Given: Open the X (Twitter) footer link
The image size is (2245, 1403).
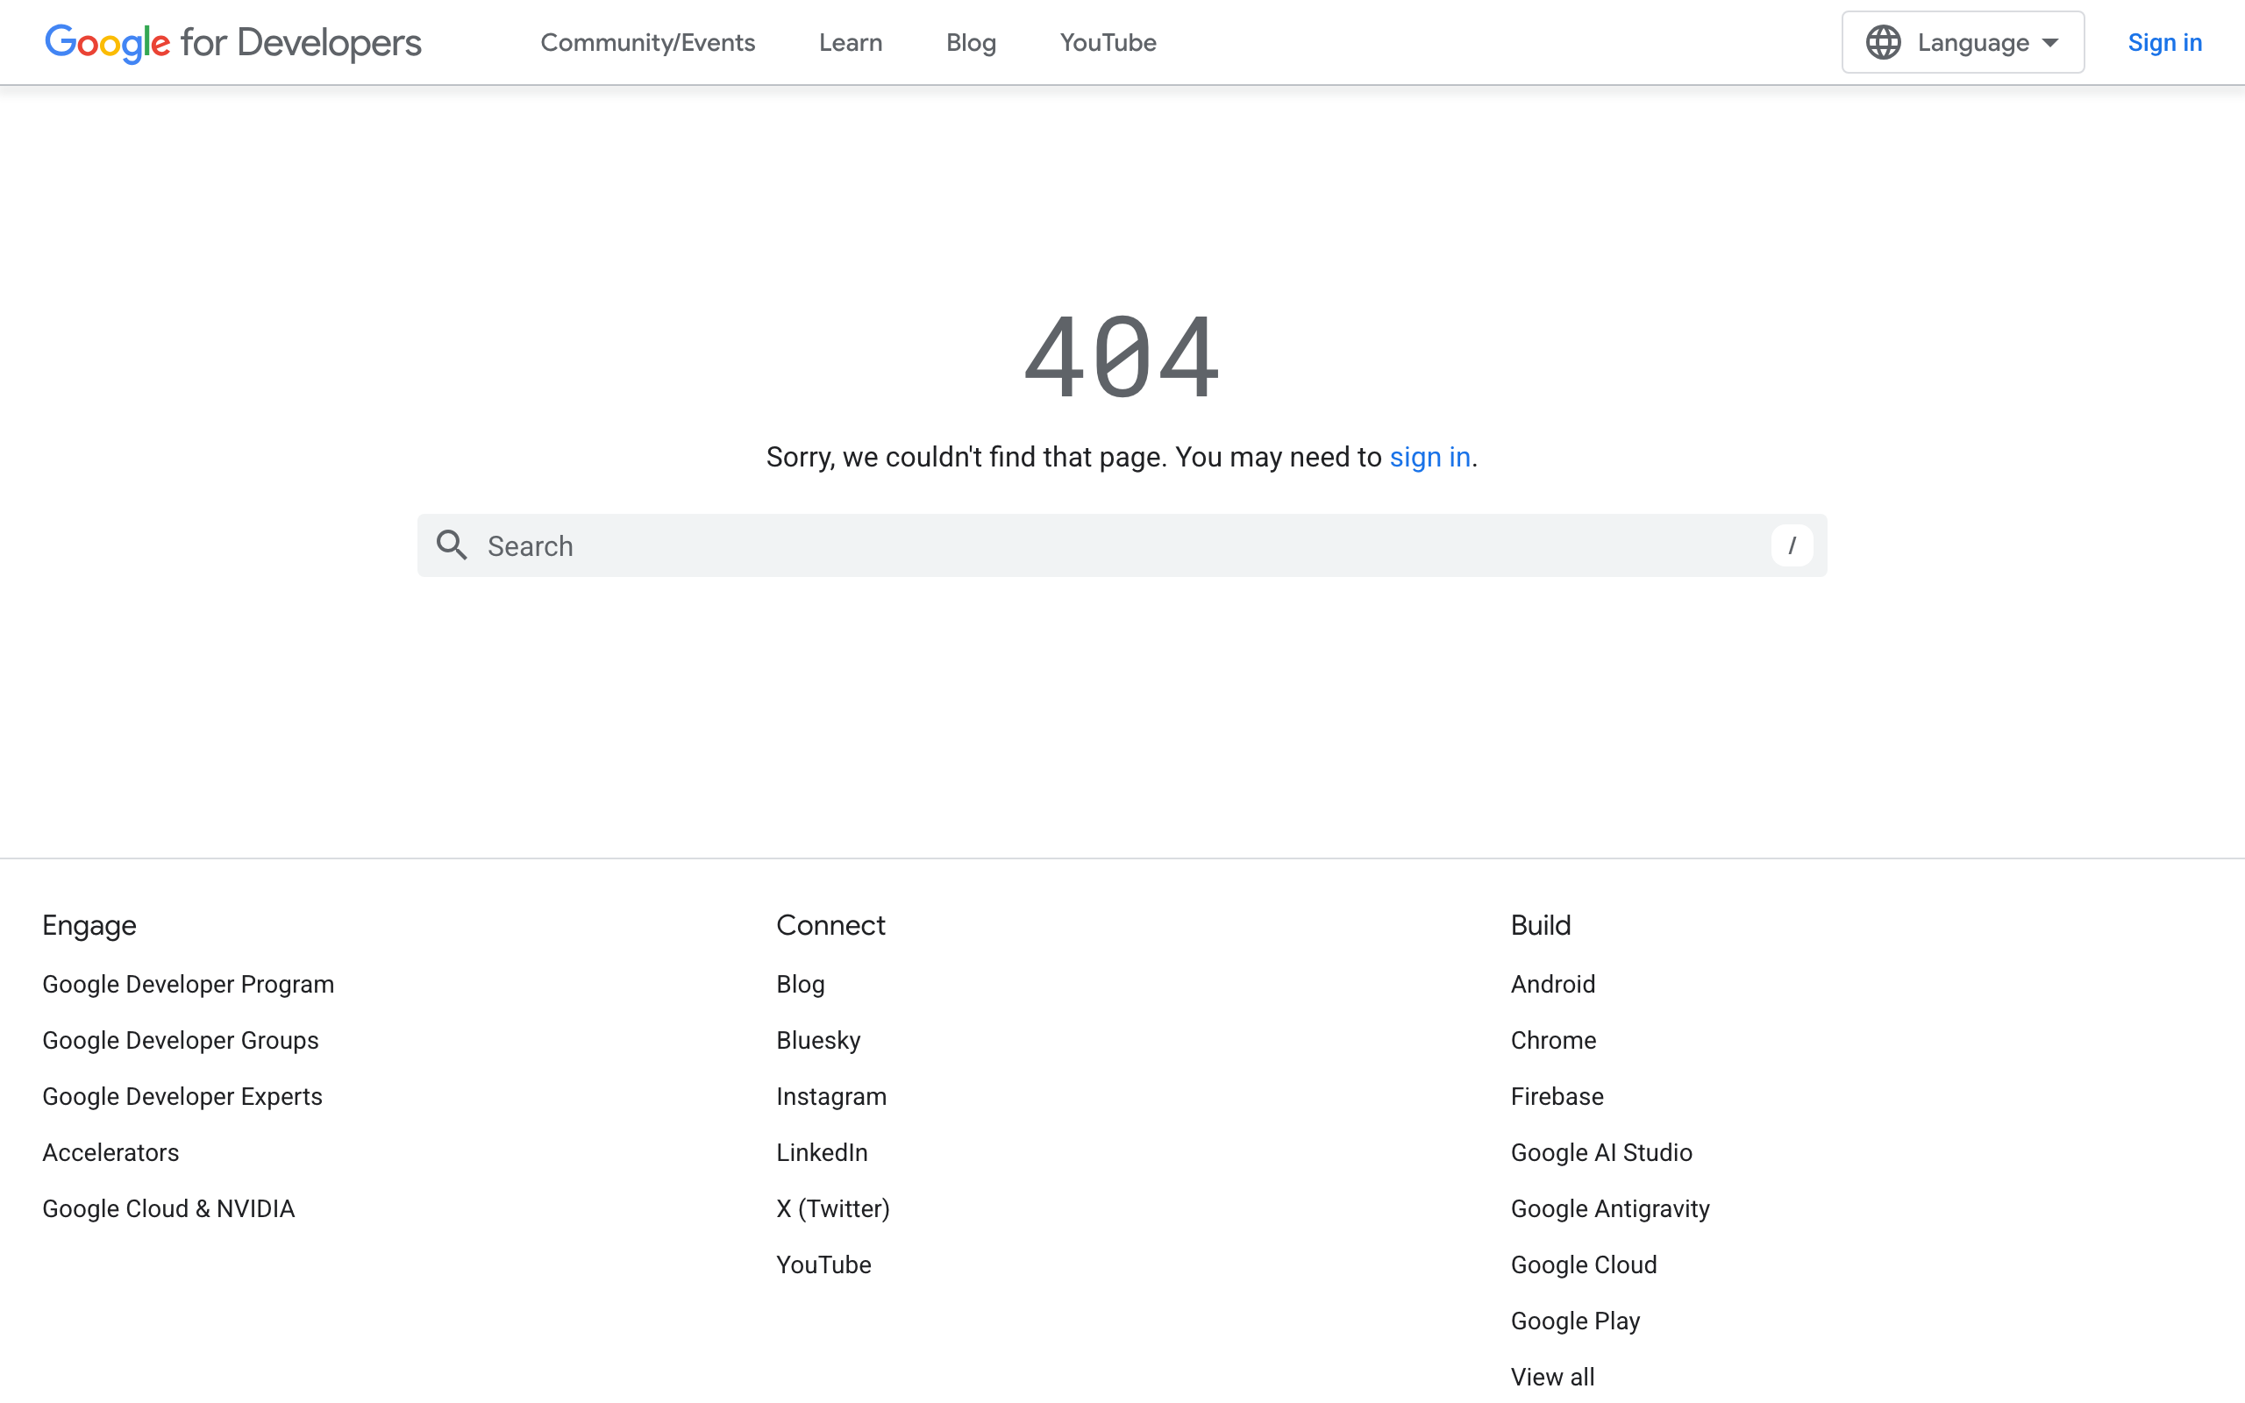Looking at the screenshot, I should [832, 1209].
